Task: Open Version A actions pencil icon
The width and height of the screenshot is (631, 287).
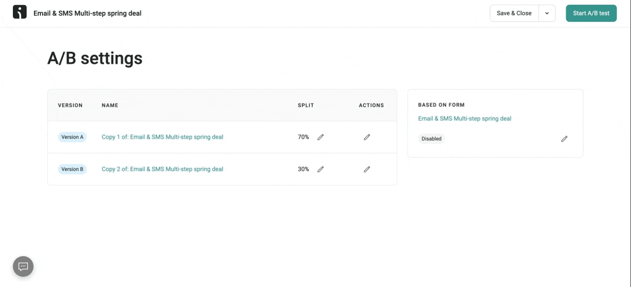Action: (367, 137)
